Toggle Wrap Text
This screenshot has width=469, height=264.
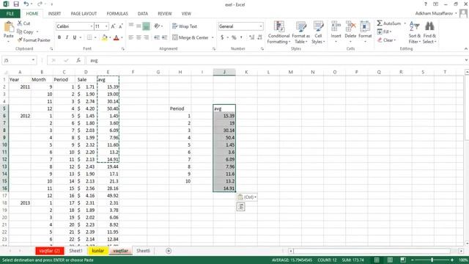click(185, 26)
